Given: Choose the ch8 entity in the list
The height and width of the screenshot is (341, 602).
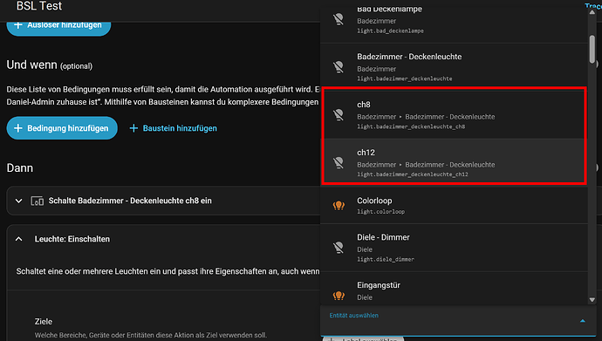Looking at the screenshot, I should (454, 114).
